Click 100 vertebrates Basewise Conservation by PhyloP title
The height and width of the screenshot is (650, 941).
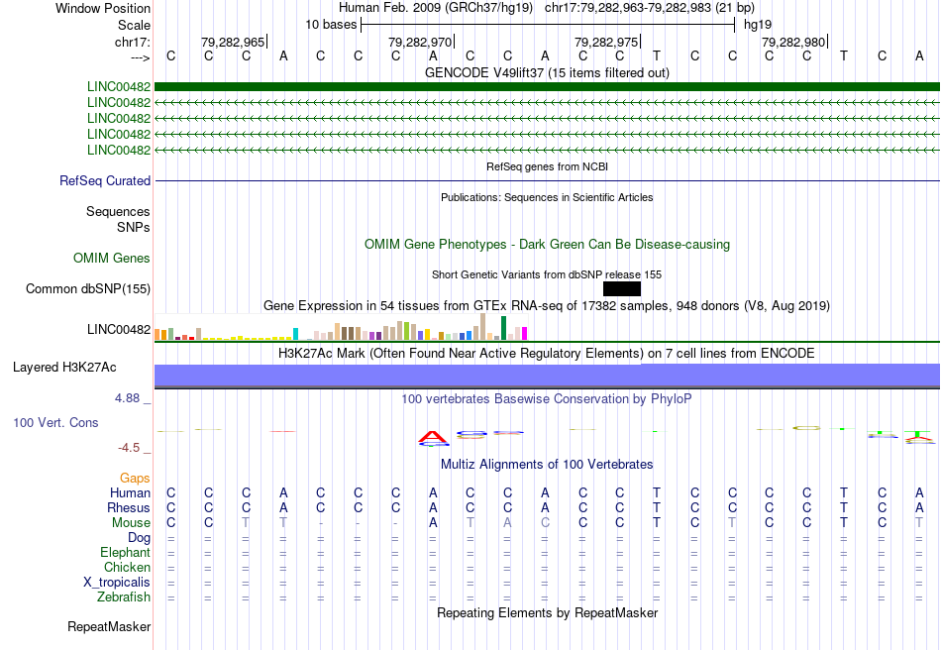click(547, 399)
